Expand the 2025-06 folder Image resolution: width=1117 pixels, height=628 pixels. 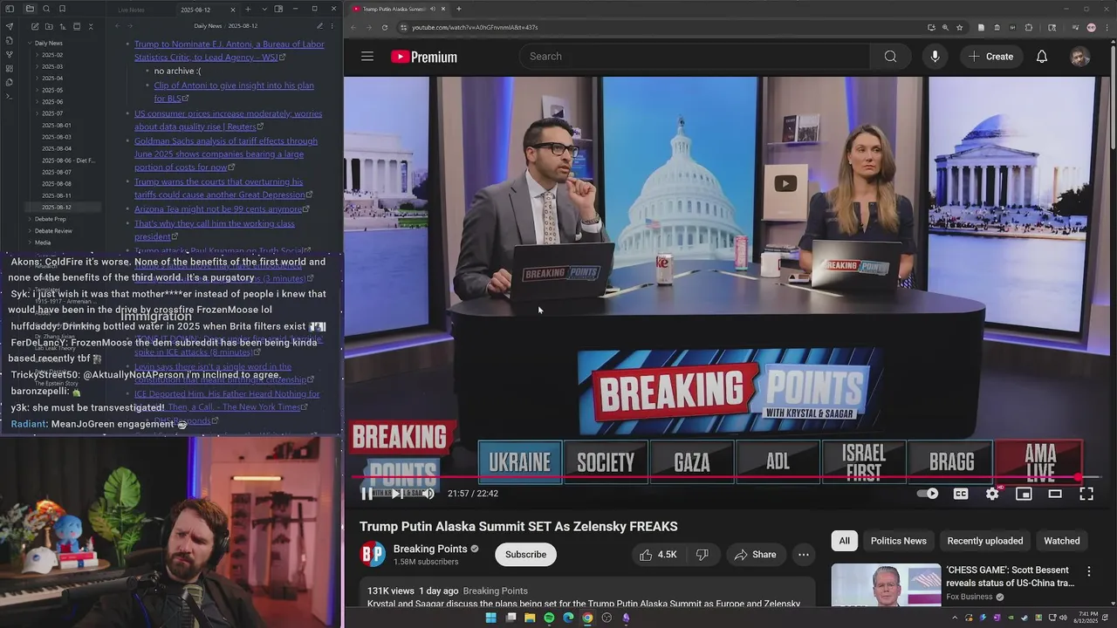[52, 101]
